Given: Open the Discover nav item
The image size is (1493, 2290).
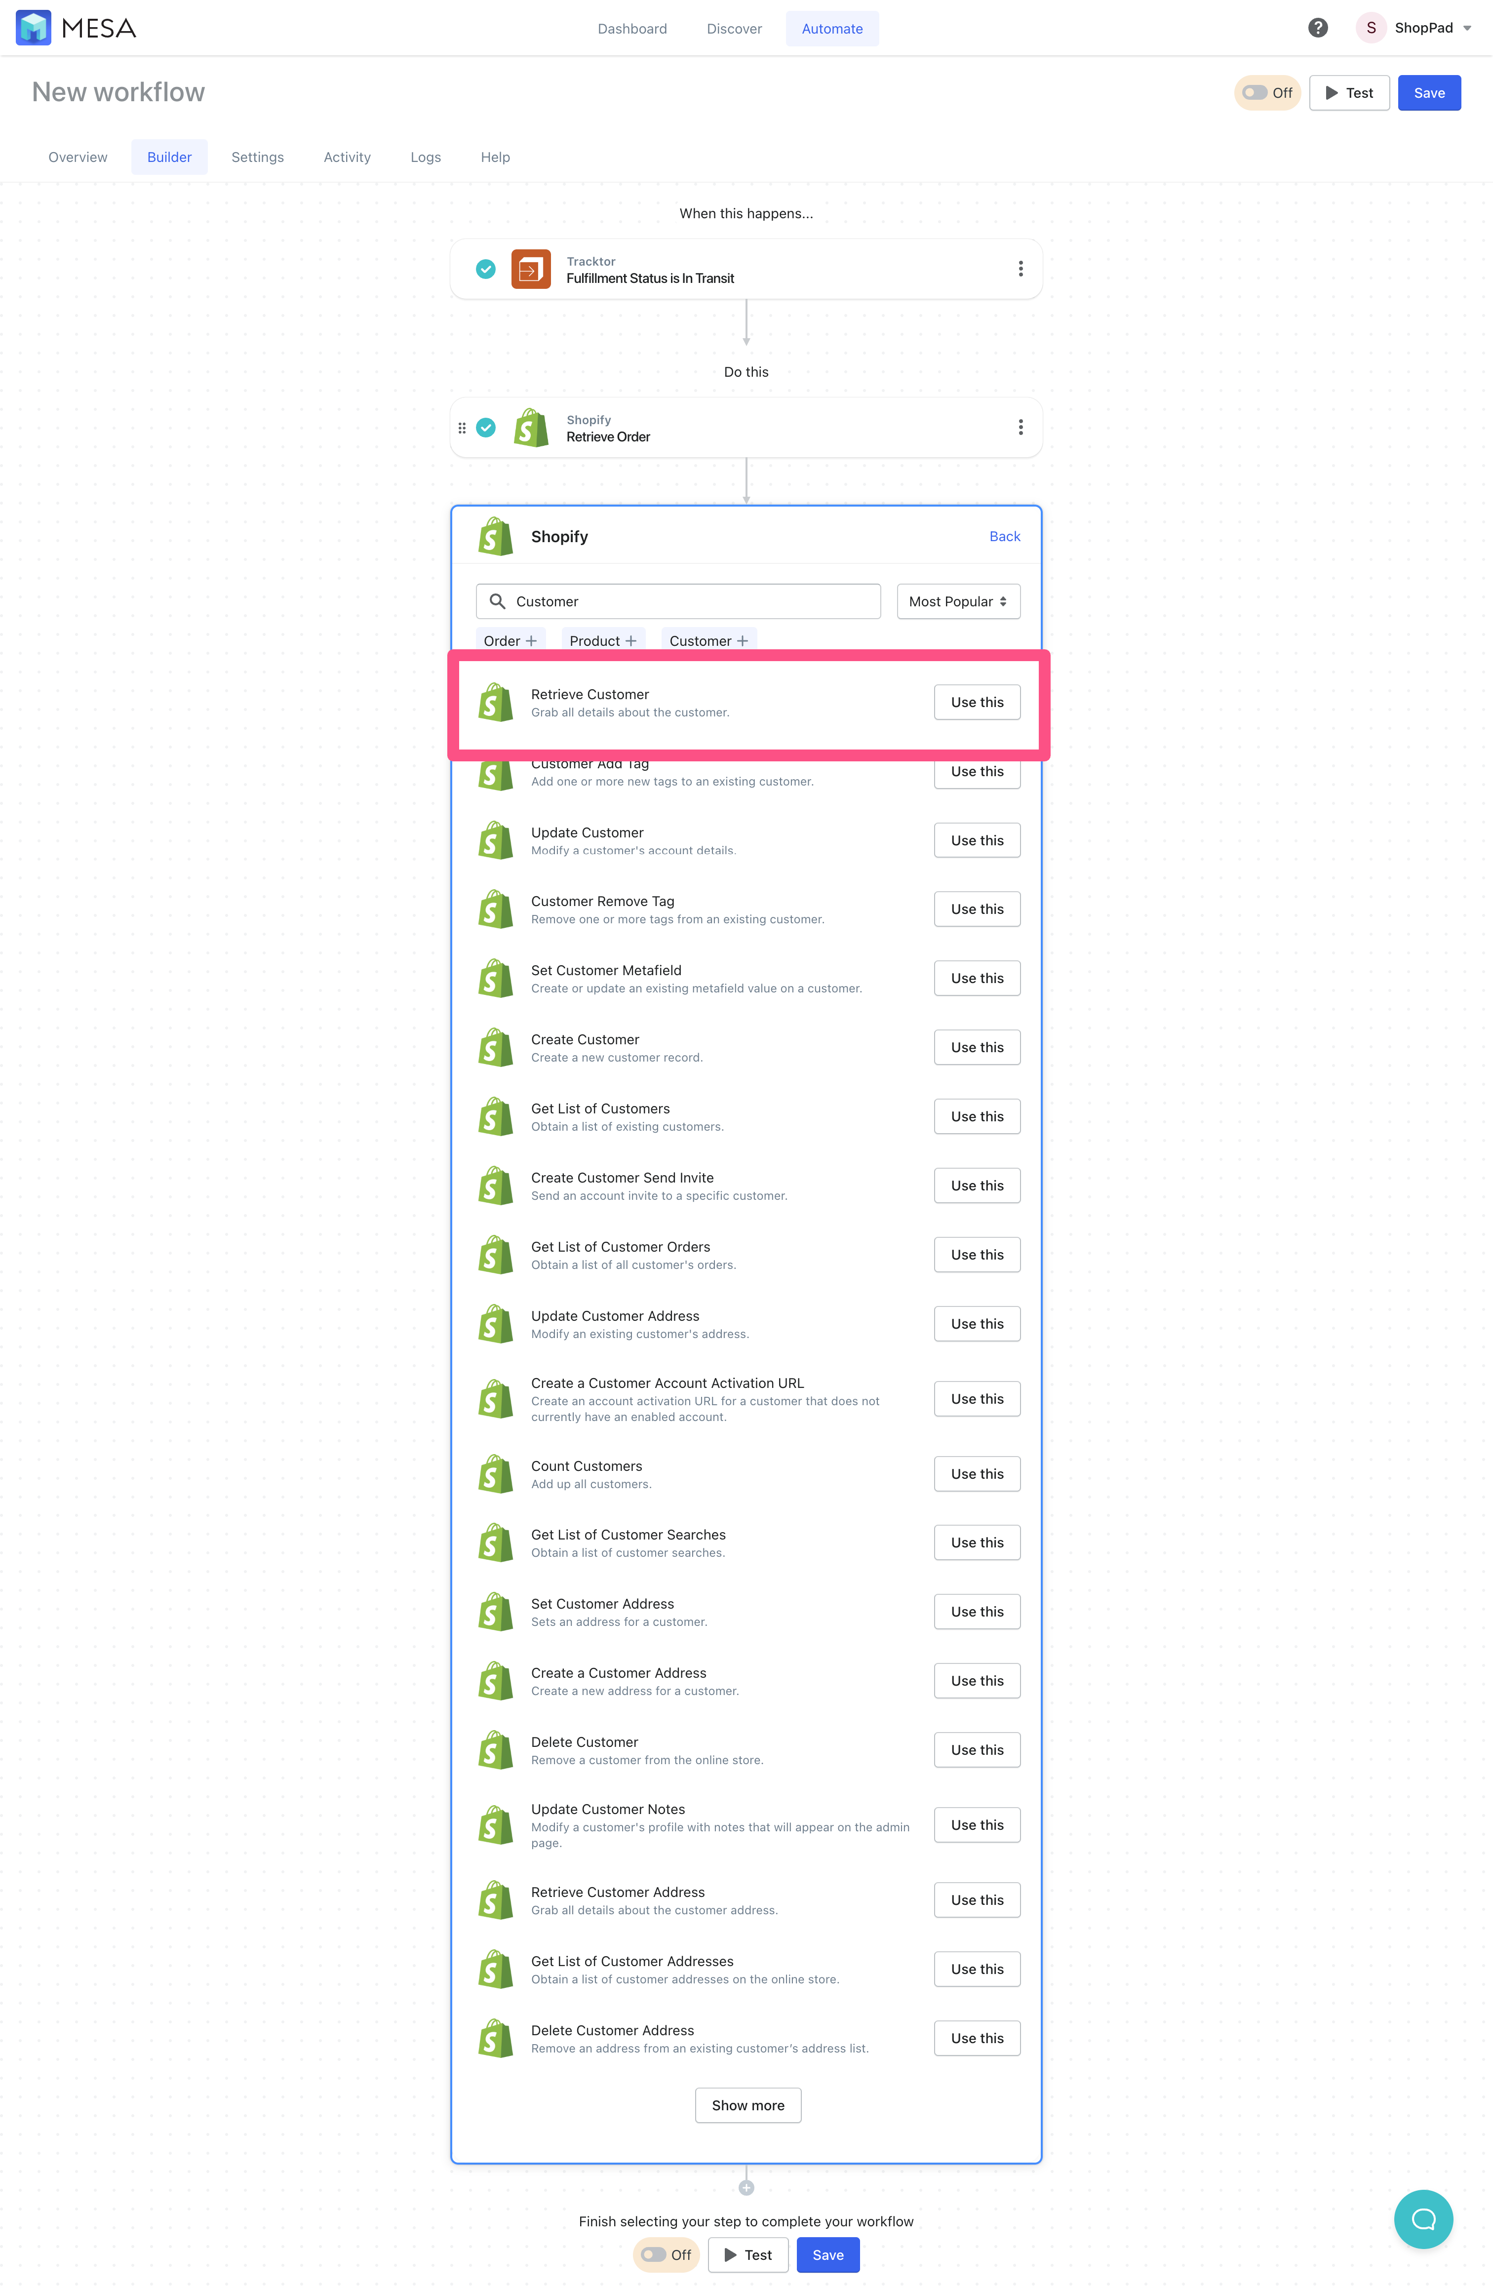Looking at the screenshot, I should pos(734,29).
